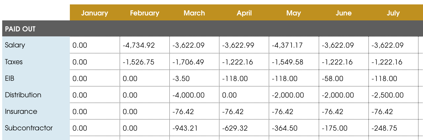Click March Distribution cell -4,000.00
The image size is (423, 140).
pos(189,95)
